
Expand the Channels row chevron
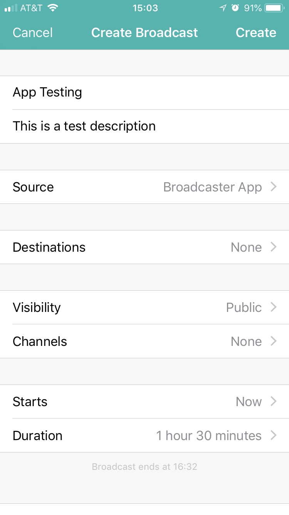pos(274,341)
